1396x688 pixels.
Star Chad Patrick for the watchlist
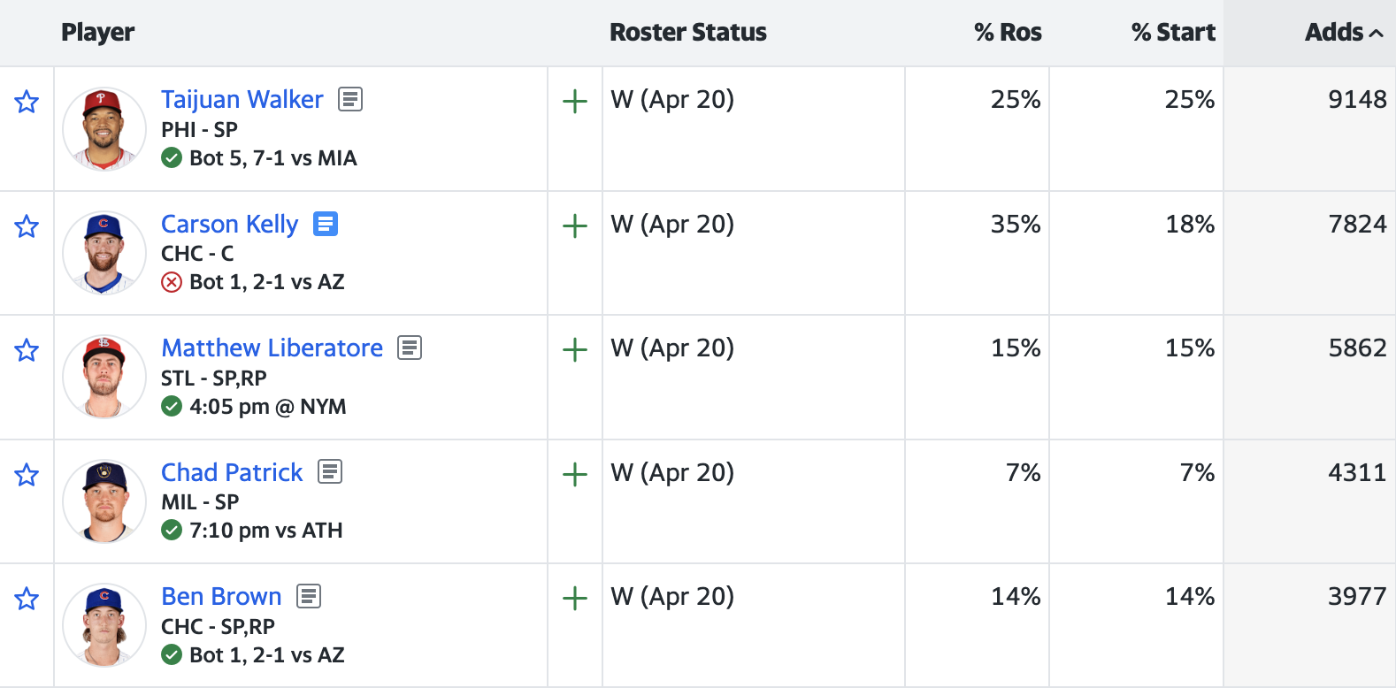click(x=27, y=475)
